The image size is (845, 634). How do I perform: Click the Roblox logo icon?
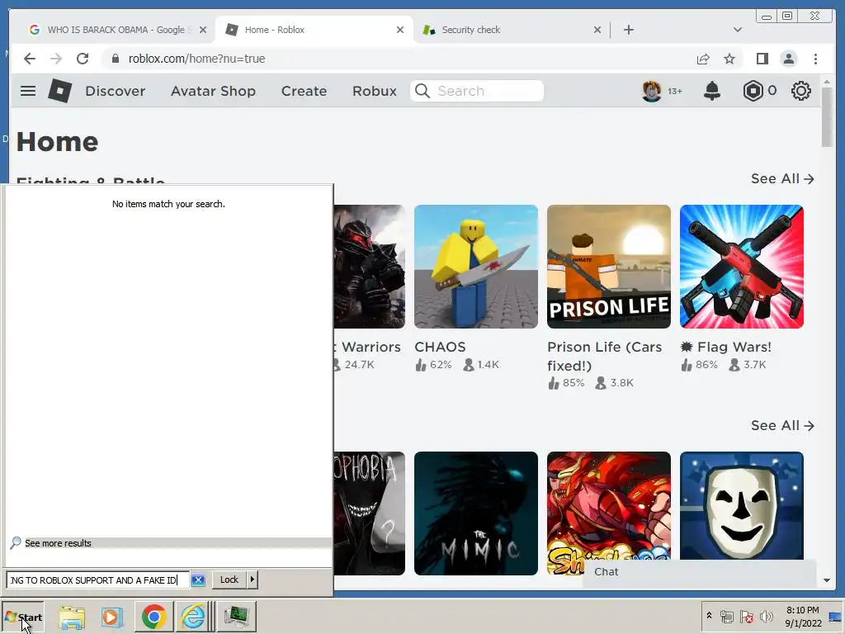(59, 91)
